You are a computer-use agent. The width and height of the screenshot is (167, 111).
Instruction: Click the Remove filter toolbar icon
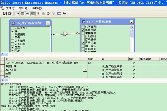54,14
